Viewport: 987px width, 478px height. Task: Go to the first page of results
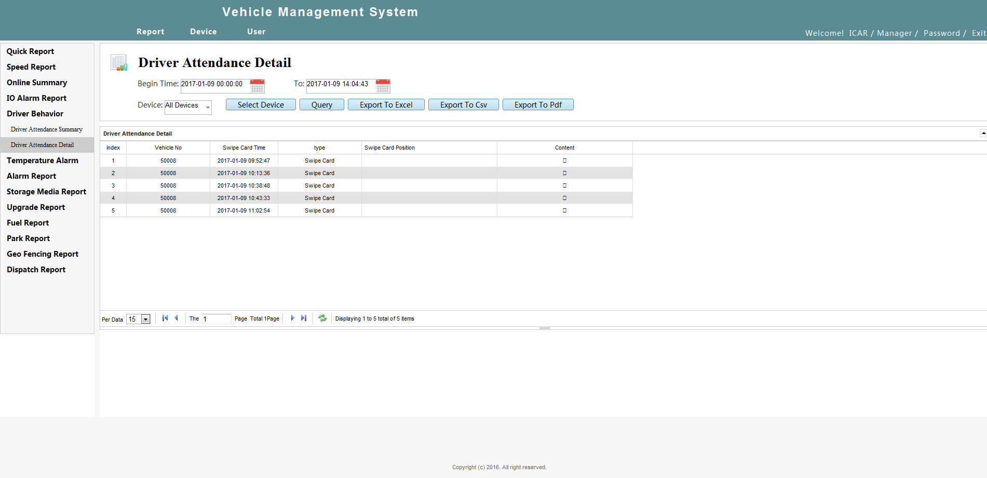coord(165,318)
